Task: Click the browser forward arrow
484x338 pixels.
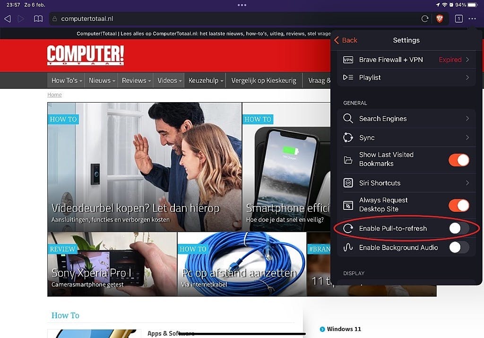Action: click(21, 19)
